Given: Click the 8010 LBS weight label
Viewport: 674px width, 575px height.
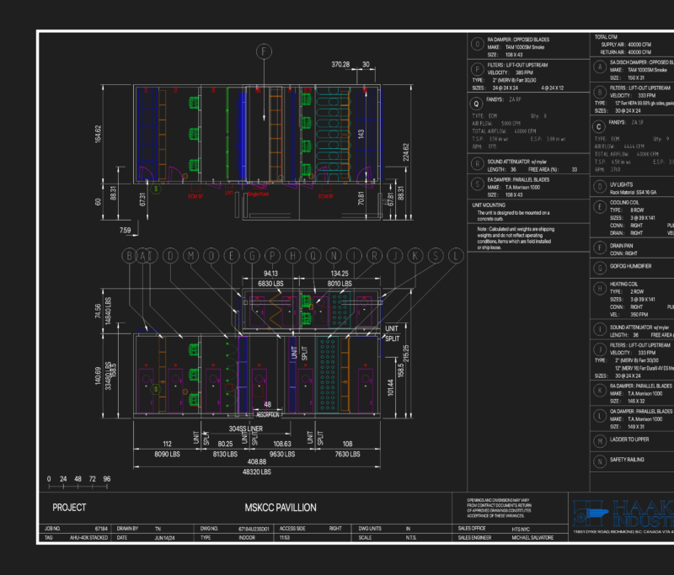Looking at the screenshot, I should coord(340,284).
